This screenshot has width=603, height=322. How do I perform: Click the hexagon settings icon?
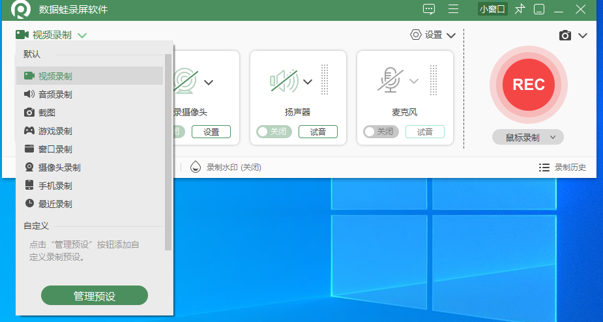(x=416, y=35)
